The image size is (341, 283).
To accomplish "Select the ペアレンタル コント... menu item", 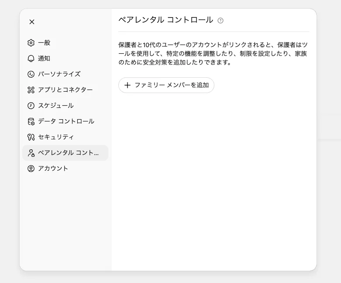I will (65, 153).
